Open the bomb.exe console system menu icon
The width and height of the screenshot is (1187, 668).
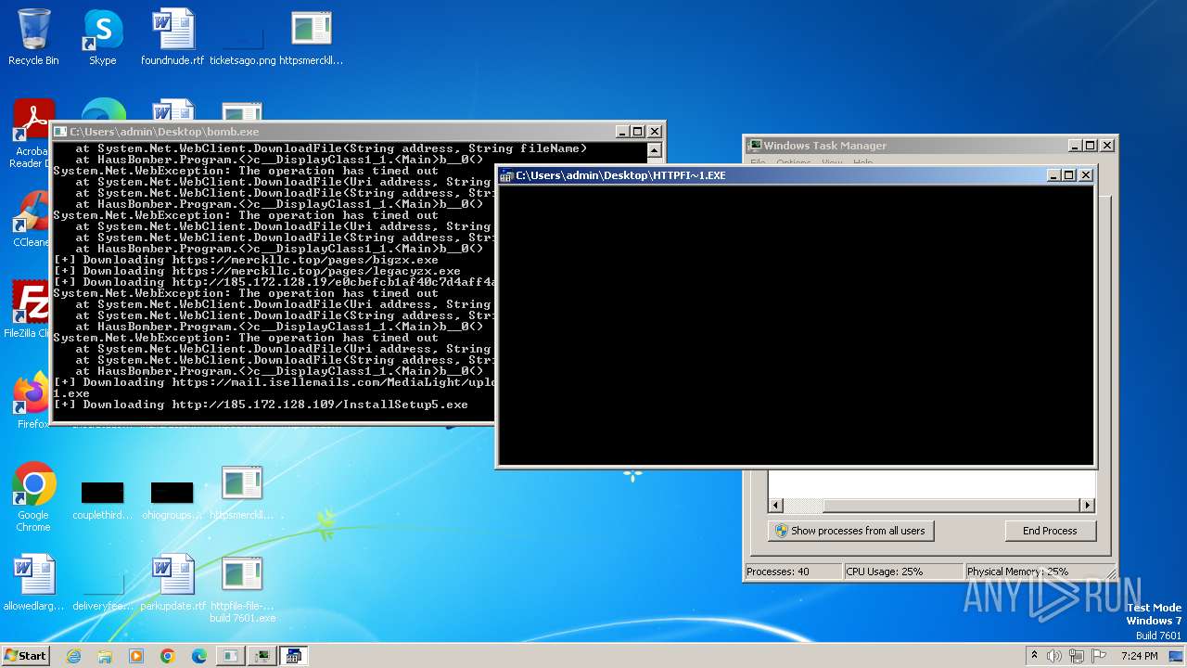pyautogui.click(x=60, y=132)
